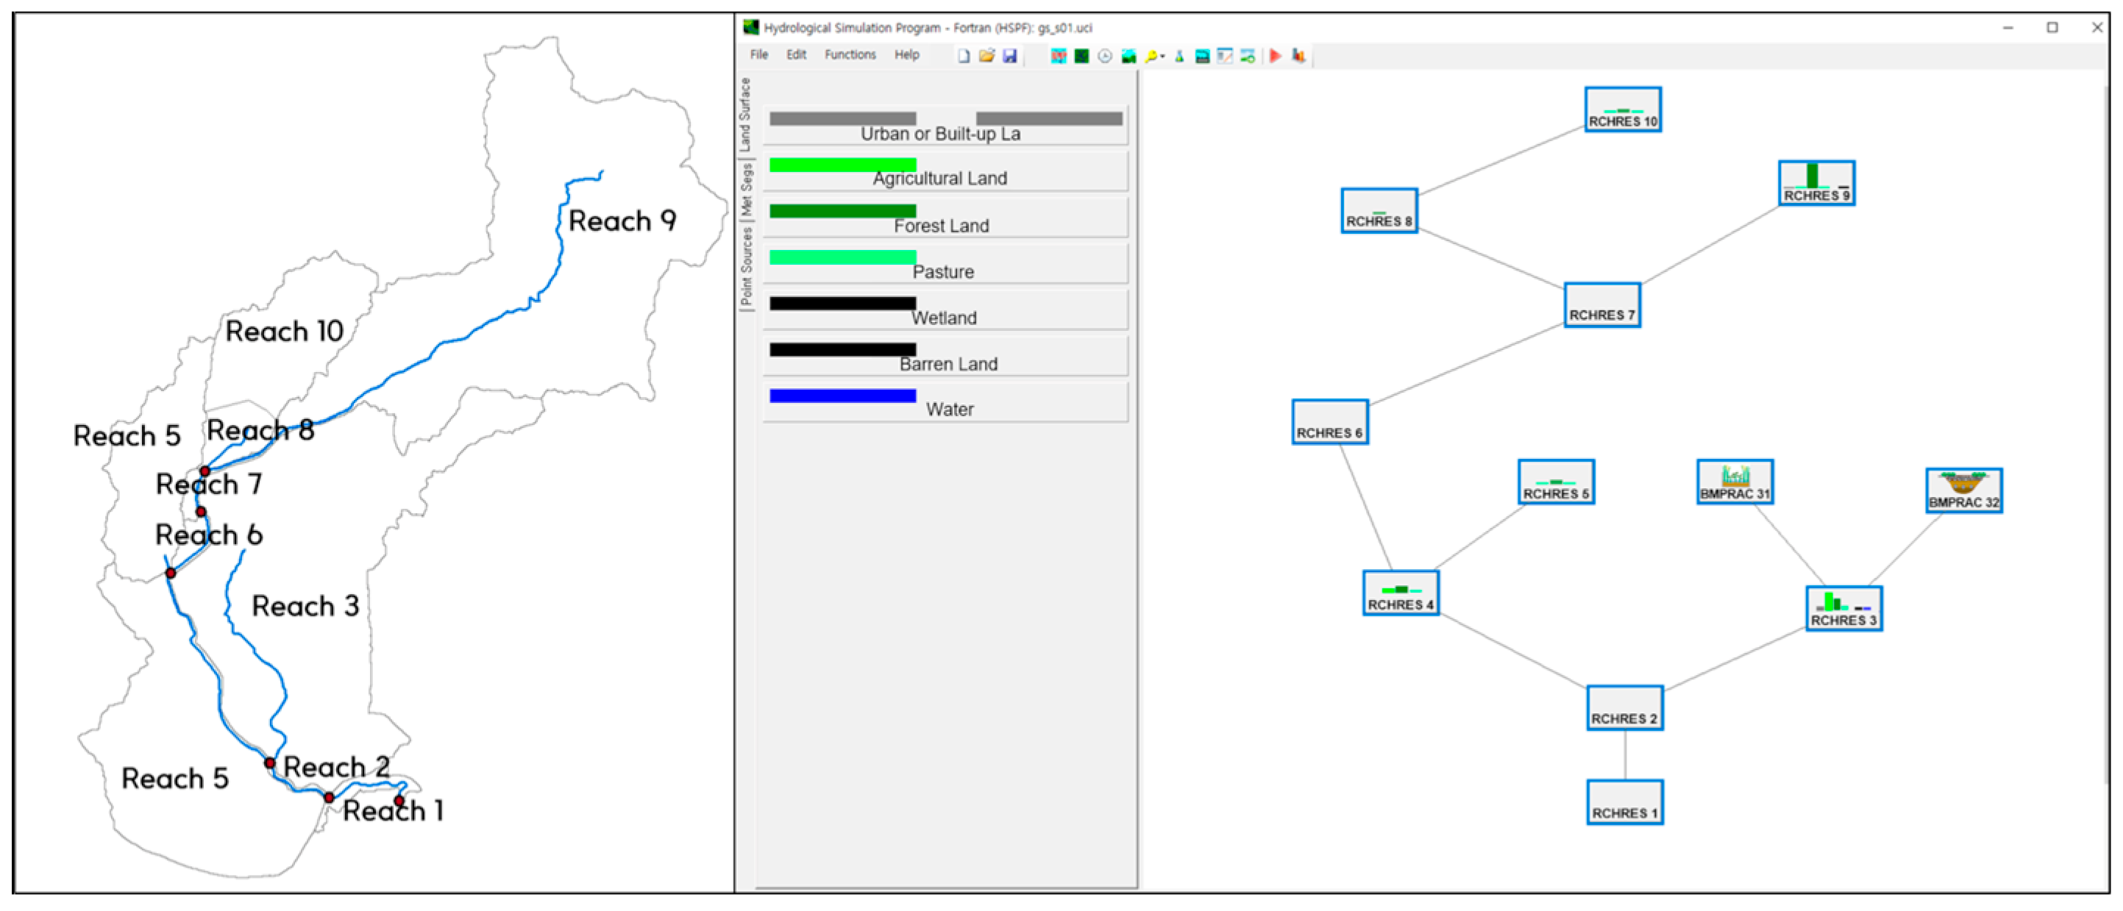This screenshot has height=911, width=2123.
Task: Toggle the Water land use button
Action: (x=945, y=403)
